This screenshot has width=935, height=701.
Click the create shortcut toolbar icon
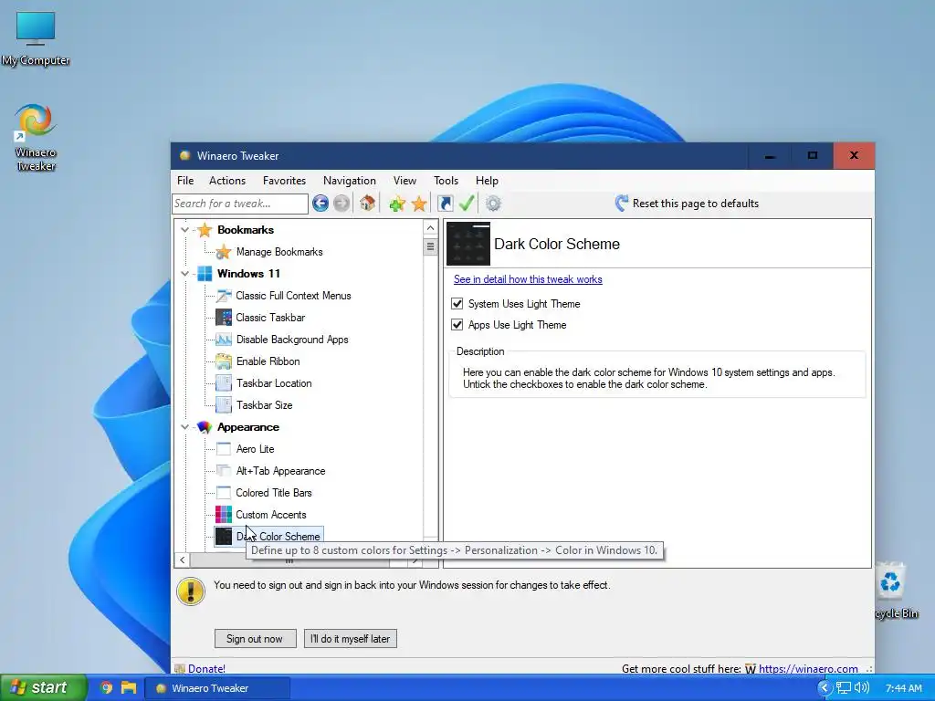click(x=446, y=204)
